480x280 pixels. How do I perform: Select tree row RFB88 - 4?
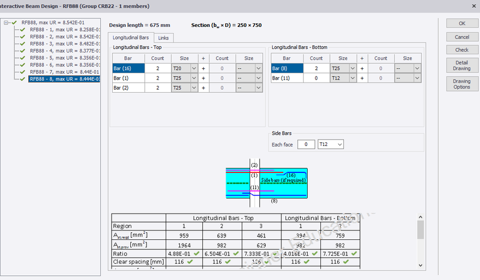(64, 51)
